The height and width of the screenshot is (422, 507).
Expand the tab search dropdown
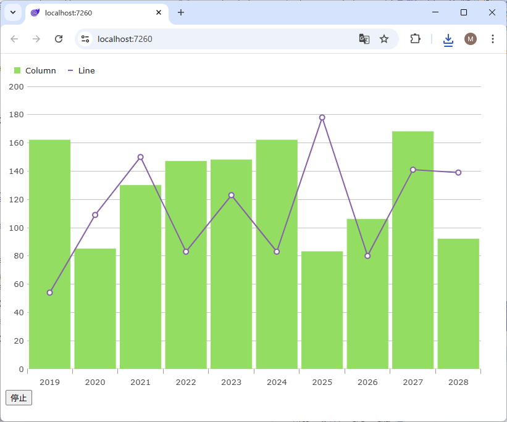12,12
